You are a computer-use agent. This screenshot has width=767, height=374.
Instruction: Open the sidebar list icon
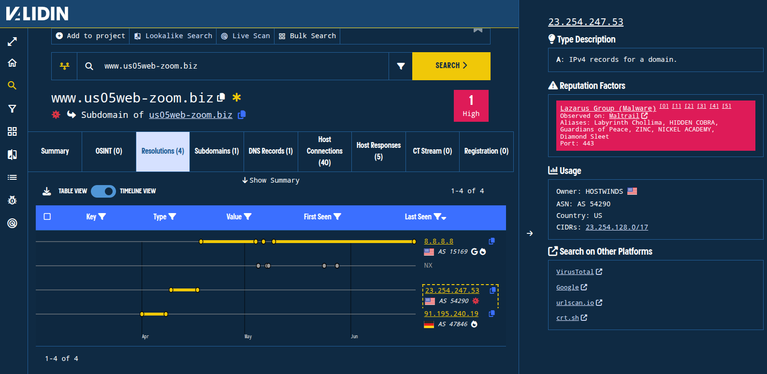click(12, 177)
